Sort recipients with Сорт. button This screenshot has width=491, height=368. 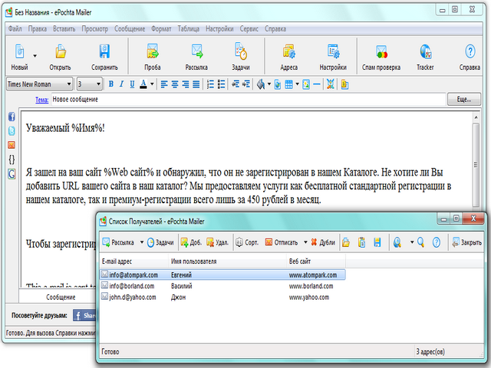click(247, 242)
